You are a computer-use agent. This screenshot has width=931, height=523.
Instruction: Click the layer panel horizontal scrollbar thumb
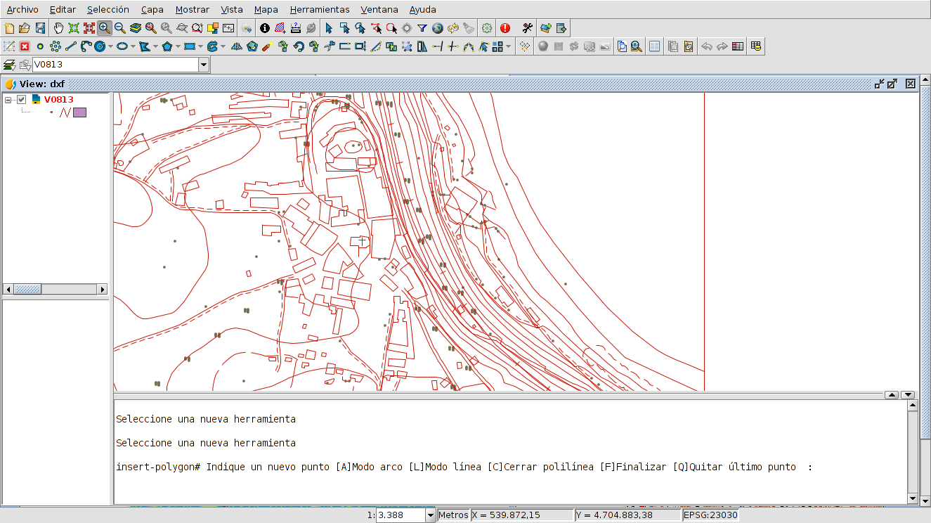[27, 289]
